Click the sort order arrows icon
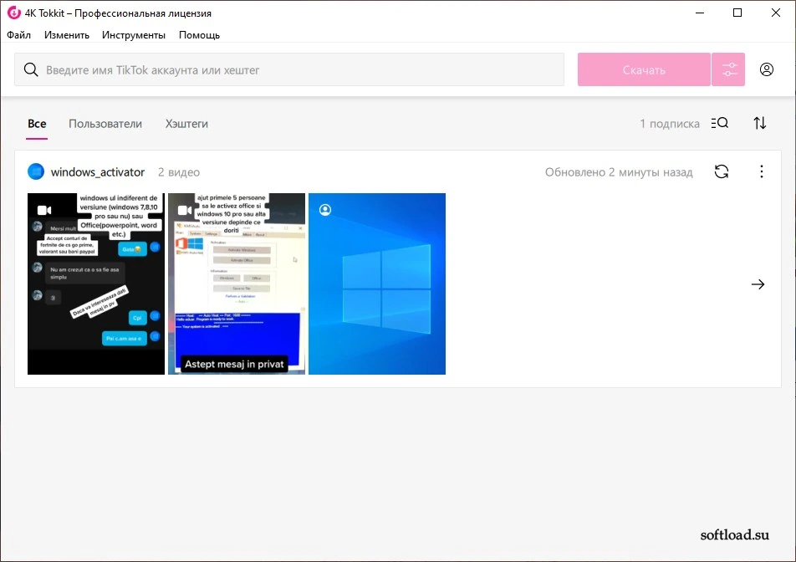This screenshot has width=796, height=562. [x=760, y=123]
